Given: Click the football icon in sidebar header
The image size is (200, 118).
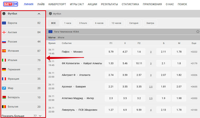Looking at the screenshot, I should click(x=4, y=14).
